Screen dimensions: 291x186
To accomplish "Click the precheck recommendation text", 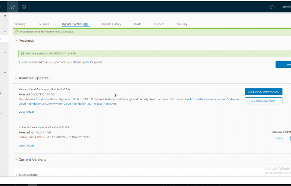I will tap(61, 62).
